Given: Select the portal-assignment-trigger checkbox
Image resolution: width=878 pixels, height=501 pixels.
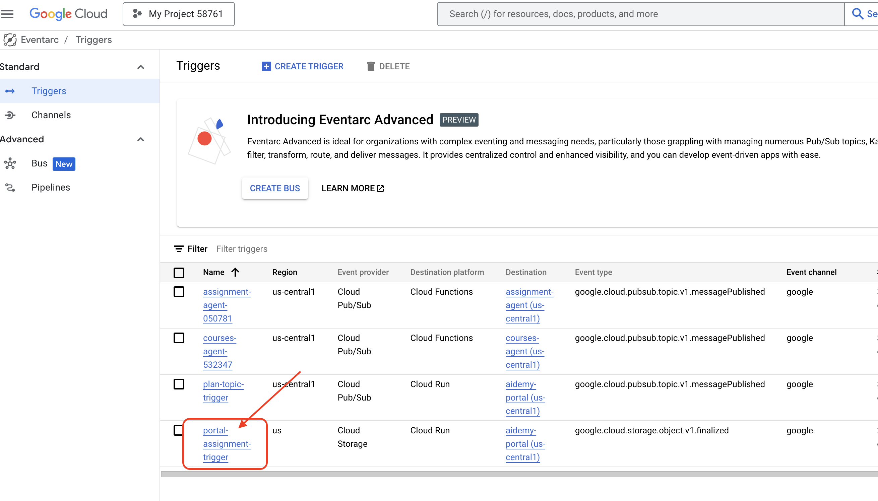Looking at the screenshot, I should point(179,430).
